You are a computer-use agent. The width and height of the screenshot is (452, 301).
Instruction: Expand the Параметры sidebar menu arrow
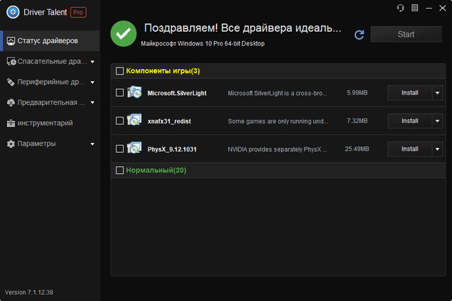coord(93,144)
